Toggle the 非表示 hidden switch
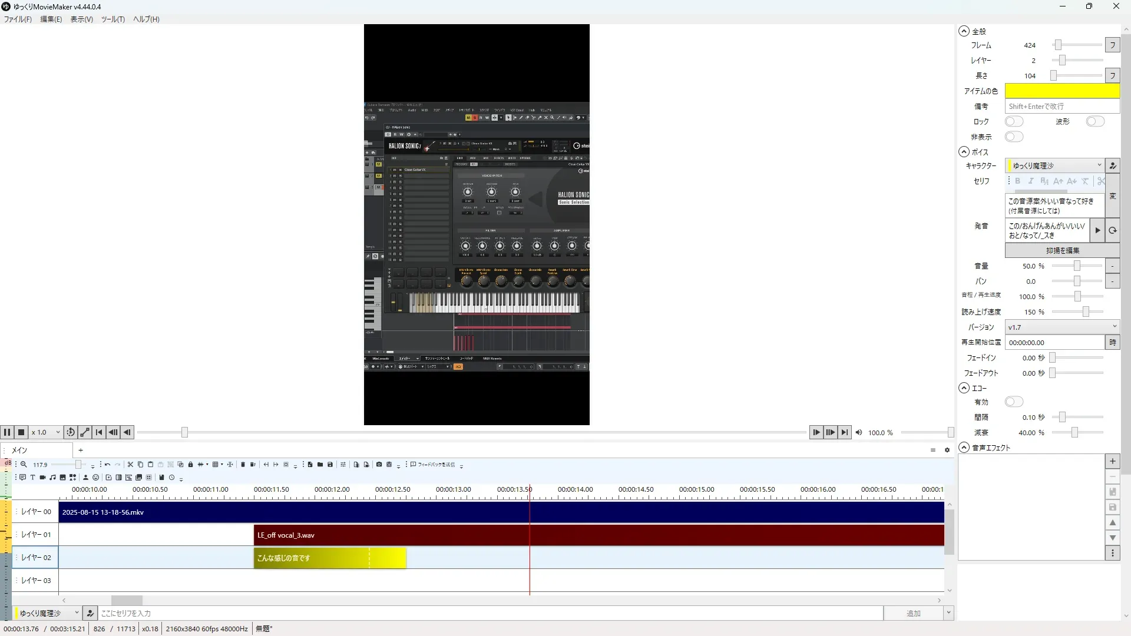This screenshot has width=1131, height=636. coord(1014,137)
